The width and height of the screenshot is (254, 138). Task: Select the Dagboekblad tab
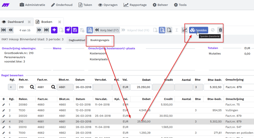tap(77, 40)
